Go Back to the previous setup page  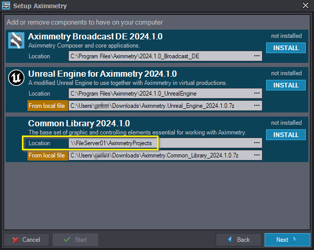(239, 240)
